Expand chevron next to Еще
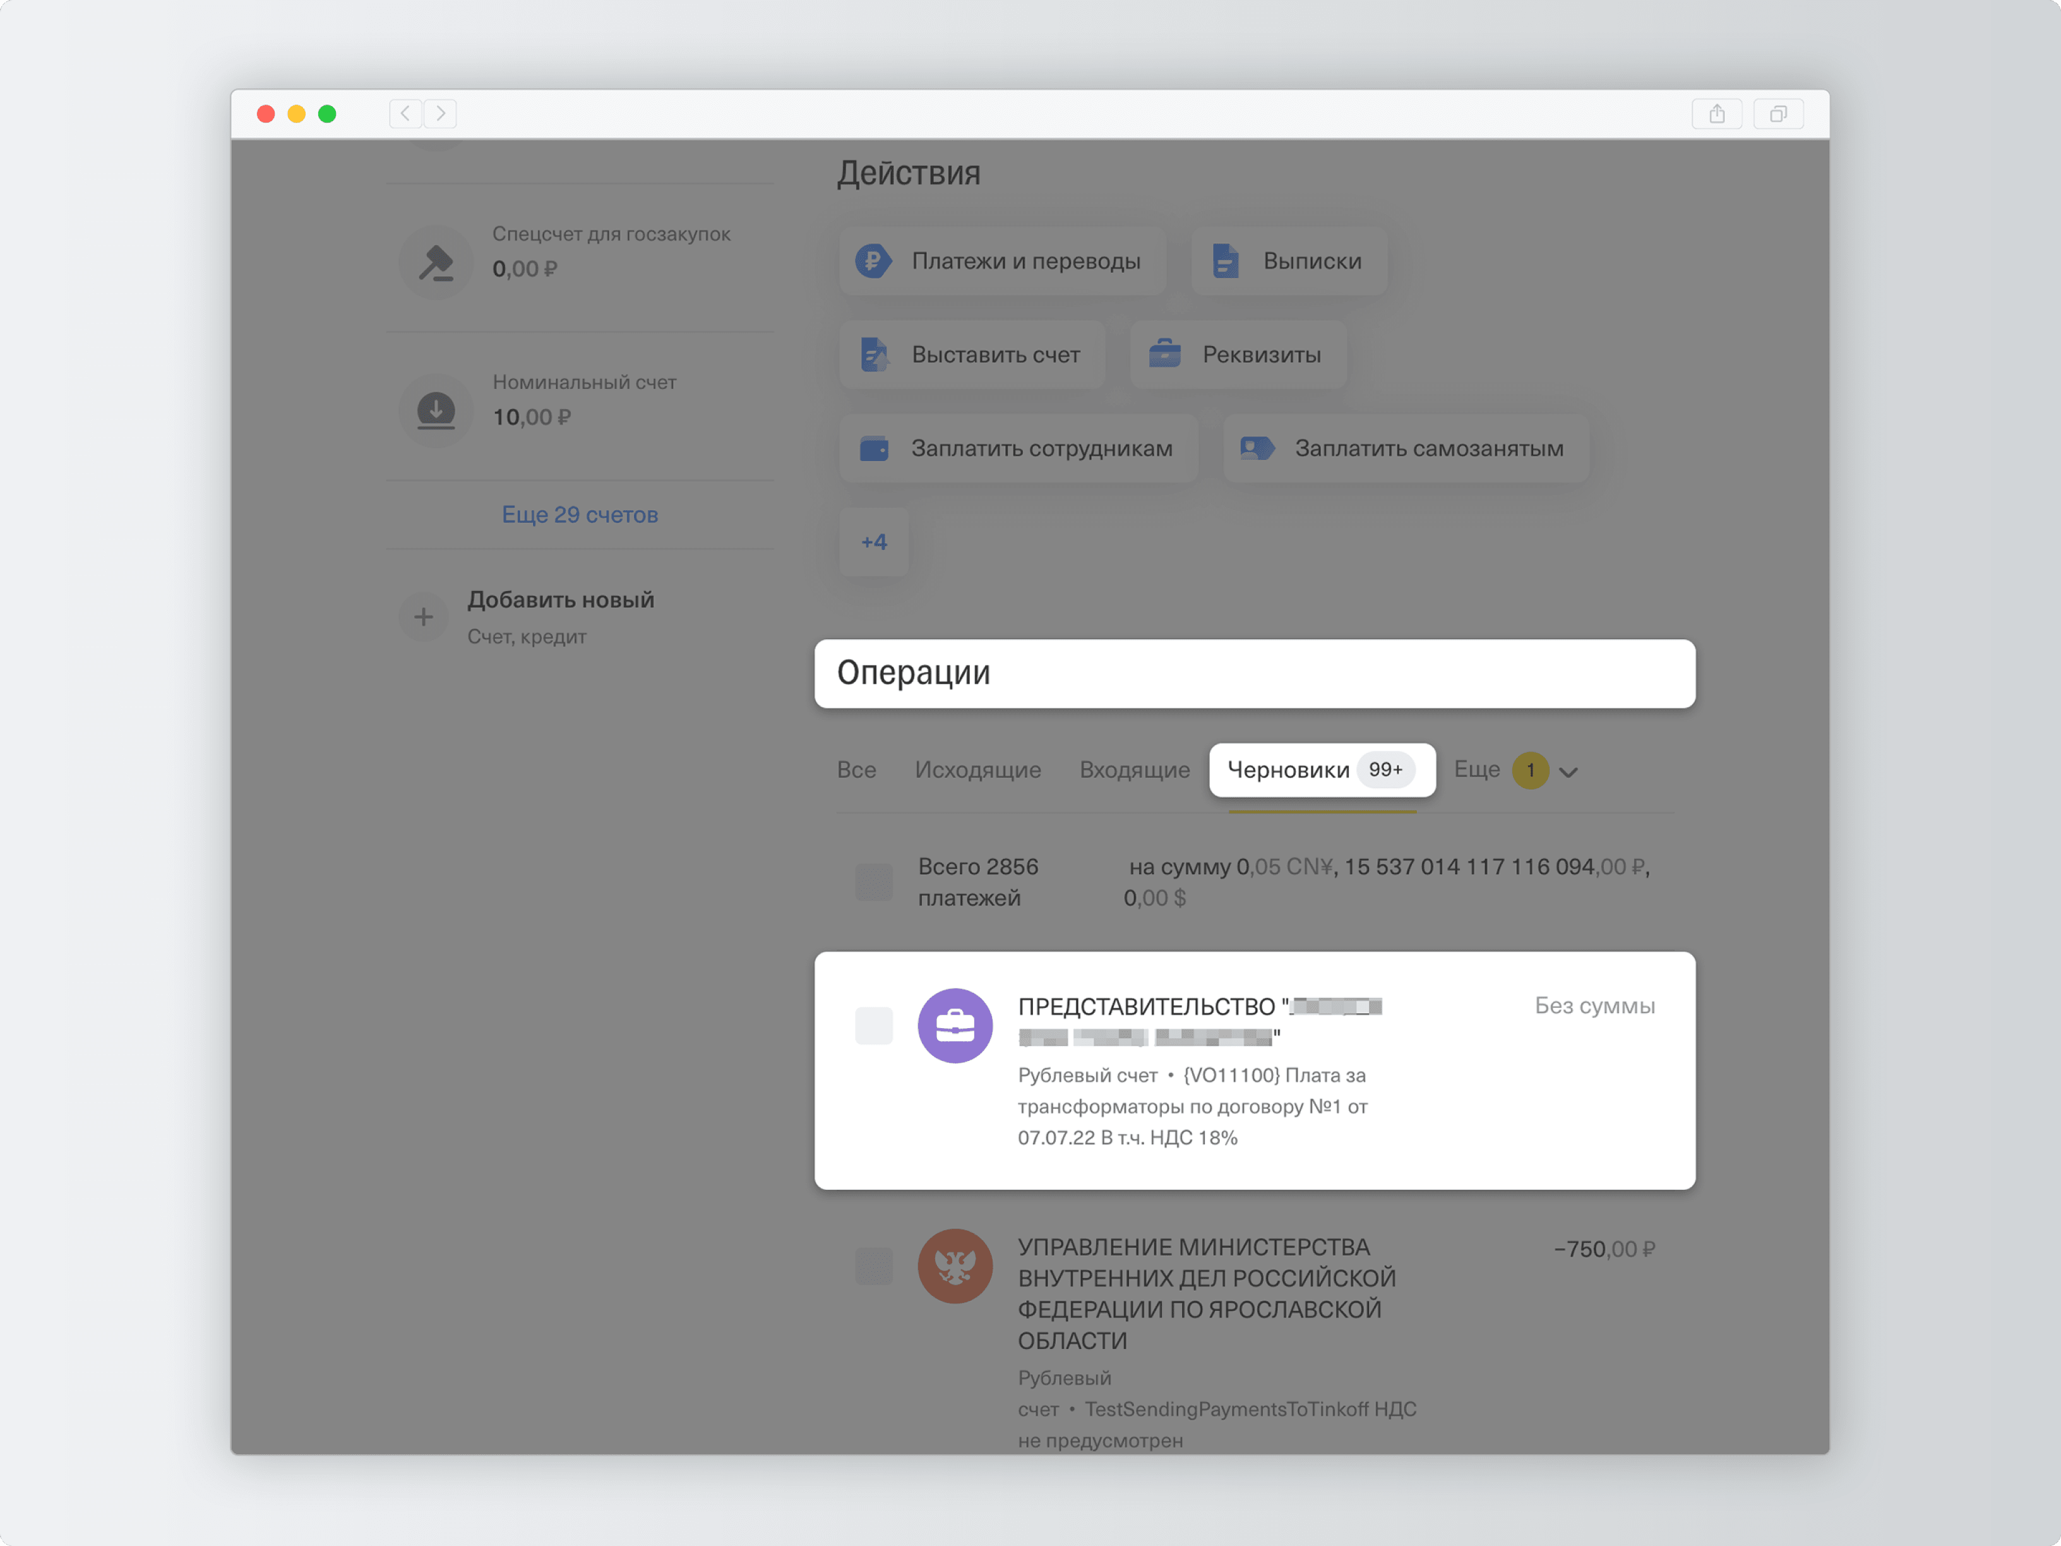This screenshot has width=2061, height=1546. coord(1568,772)
